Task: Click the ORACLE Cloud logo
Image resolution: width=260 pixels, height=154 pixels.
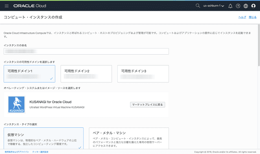Action: [x=30, y=6]
